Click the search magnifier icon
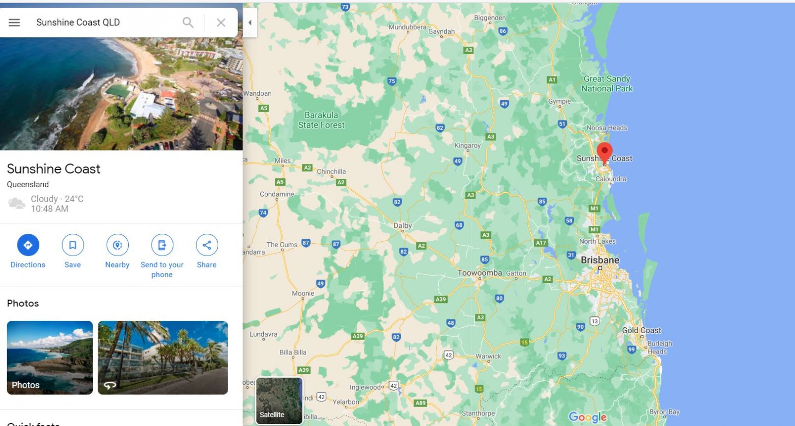The image size is (795, 426). pos(188,22)
